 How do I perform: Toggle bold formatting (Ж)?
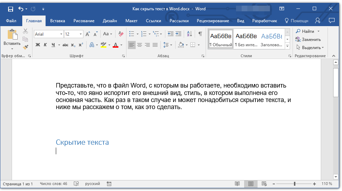click(38, 45)
